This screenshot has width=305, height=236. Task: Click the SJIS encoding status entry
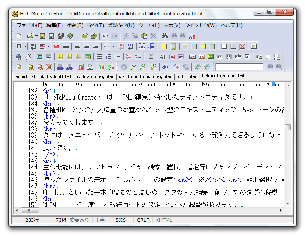(x=121, y=220)
